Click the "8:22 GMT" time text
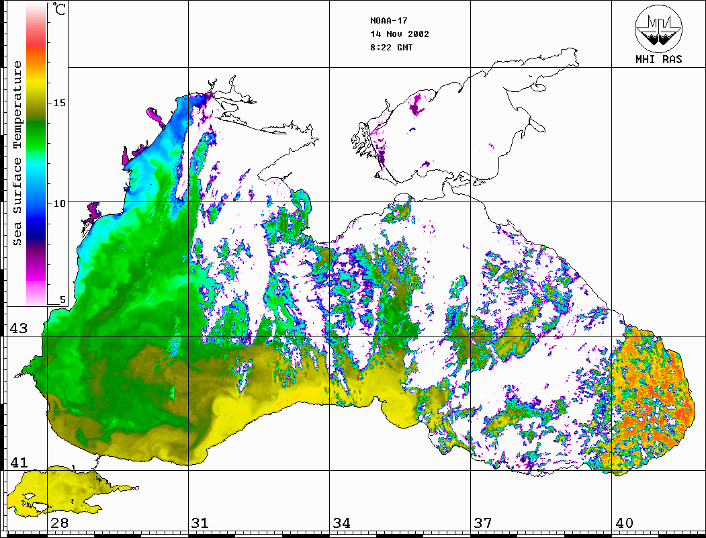 point(391,48)
